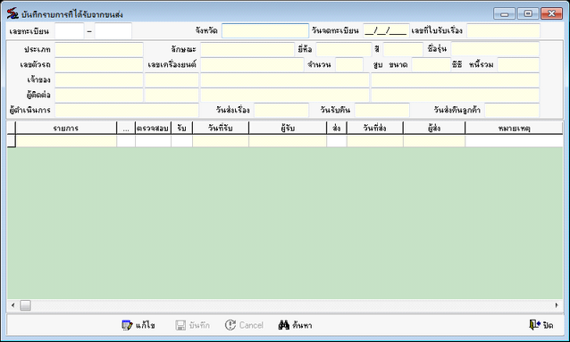Click the จังหวัด province field
570x342 pixels.
click(x=265, y=31)
